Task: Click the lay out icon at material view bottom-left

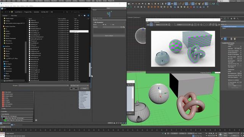Action: pyautogui.click(x=36, y=120)
